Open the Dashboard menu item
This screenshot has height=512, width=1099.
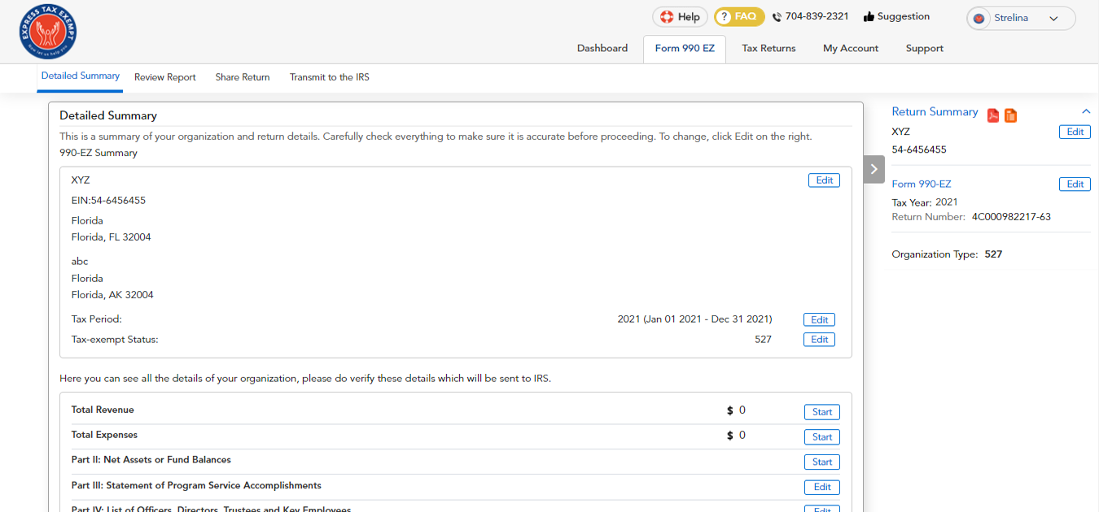pos(602,49)
